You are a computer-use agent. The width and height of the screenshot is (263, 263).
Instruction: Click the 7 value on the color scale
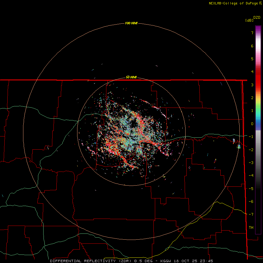pyautogui.click(x=252, y=33)
